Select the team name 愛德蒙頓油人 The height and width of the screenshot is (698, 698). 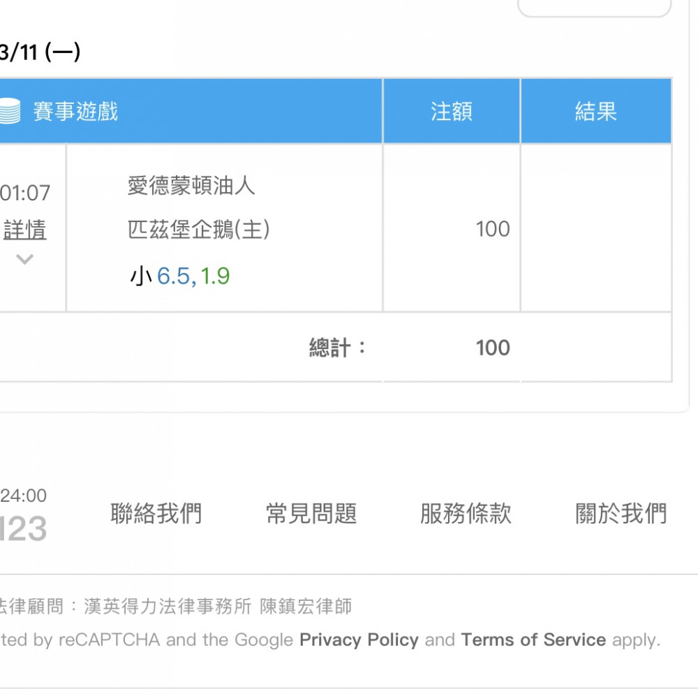click(191, 186)
